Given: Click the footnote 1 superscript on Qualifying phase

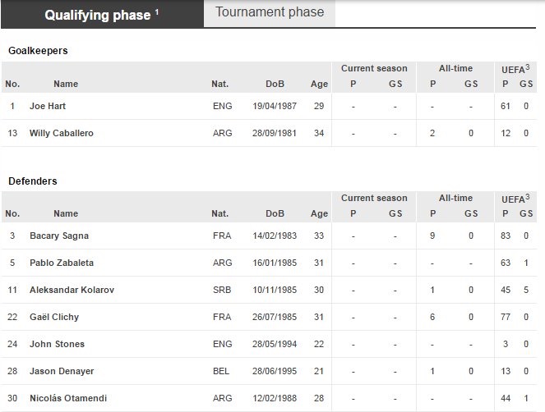Looking at the screenshot, I should point(157,11).
